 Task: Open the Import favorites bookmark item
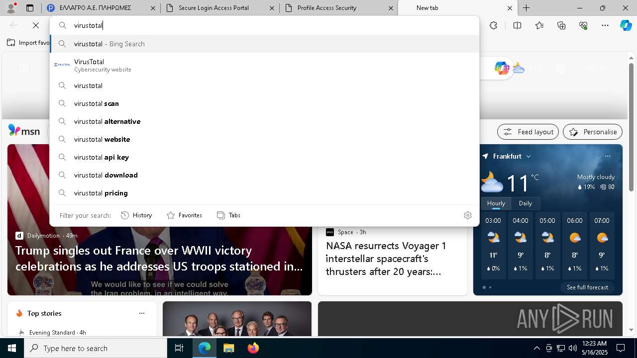(x=28, y=43)
